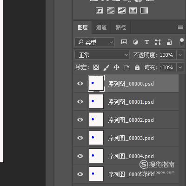Click the 填充 100% value field
This screenshot has width=186, height=186.
[168, 67]
